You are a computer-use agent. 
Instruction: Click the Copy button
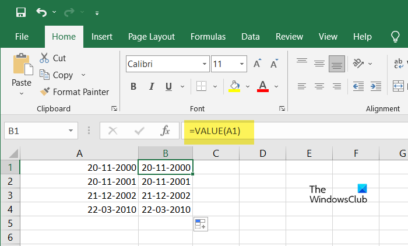click(56, 75)
